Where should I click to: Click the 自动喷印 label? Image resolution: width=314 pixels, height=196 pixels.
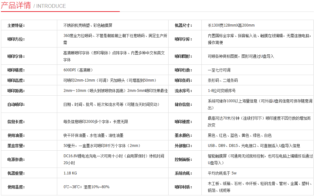(x=16, y=104)
